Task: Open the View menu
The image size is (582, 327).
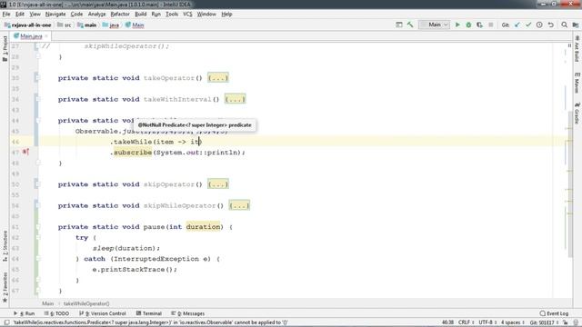Action: tap(35, 15)
